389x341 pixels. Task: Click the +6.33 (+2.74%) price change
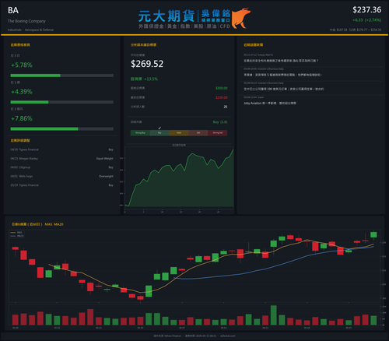coord(366,20)
